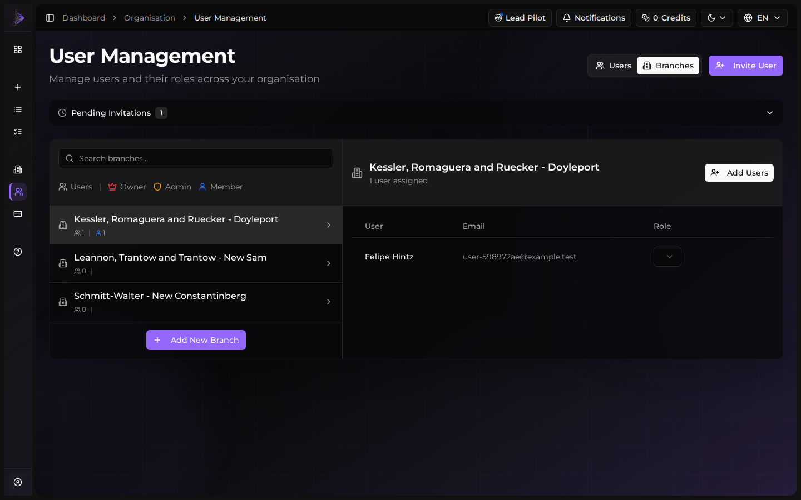This screenshot has width=801, height=500.
Task: Click the crown Owner legend icon
Action: point(112,187)
